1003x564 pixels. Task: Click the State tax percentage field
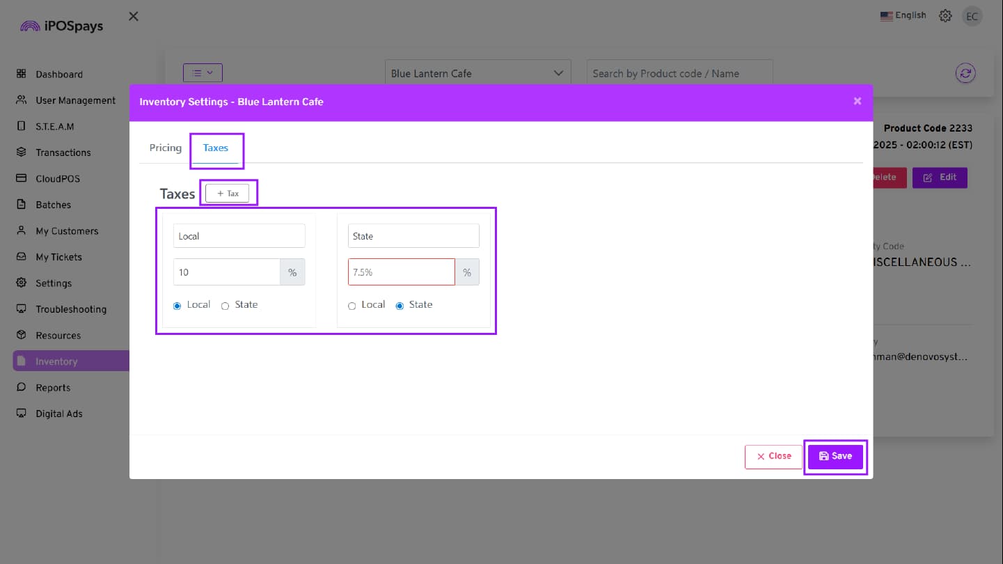coord(401,272)
